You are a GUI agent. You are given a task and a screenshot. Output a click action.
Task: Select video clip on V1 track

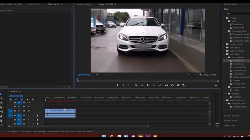(61, 110)
